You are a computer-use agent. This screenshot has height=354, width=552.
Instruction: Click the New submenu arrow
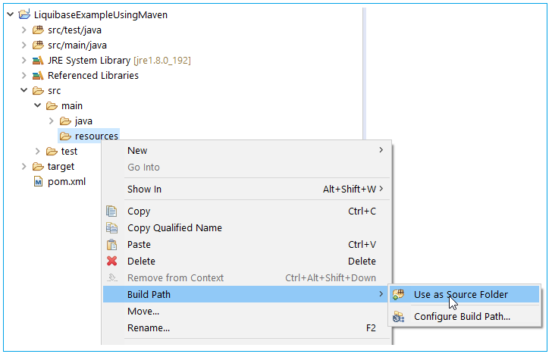381,150
